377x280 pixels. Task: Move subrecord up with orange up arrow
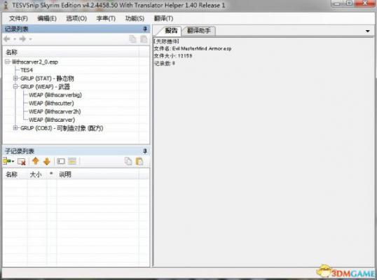[36, 161]
